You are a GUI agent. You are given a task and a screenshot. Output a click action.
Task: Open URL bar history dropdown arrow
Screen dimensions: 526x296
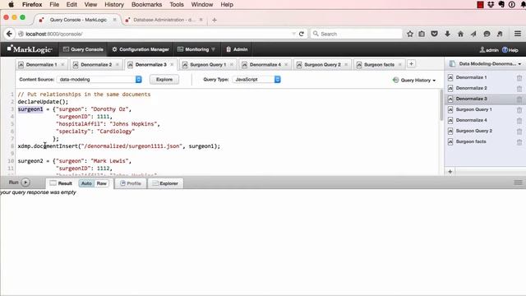[x=294, y=34]
